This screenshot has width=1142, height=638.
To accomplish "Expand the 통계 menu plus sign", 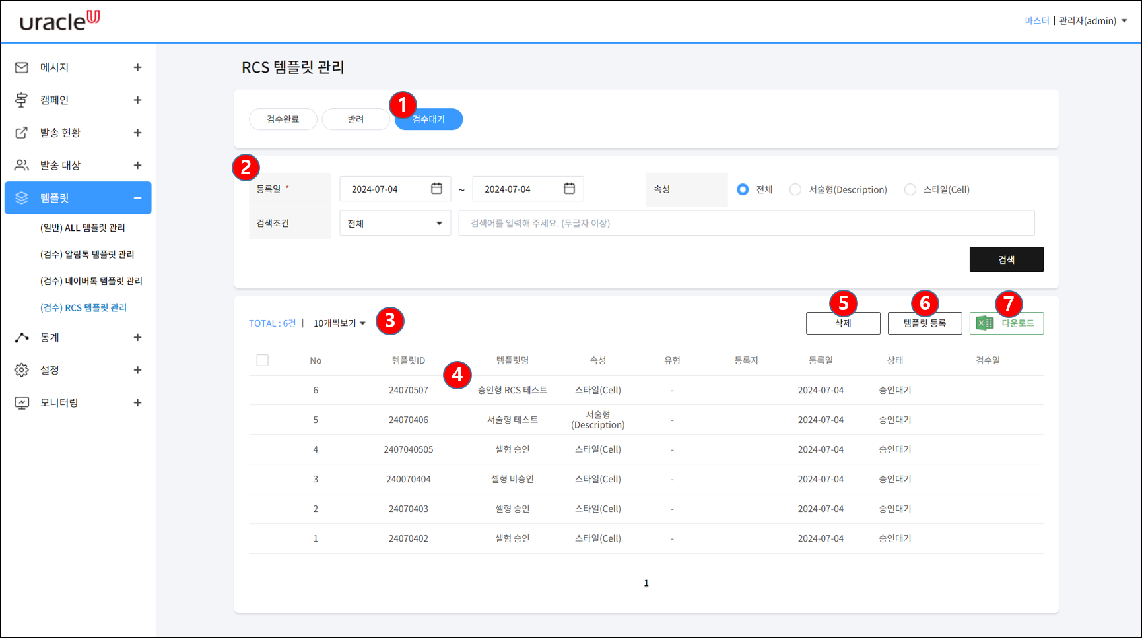I will [x=137, y=337].
